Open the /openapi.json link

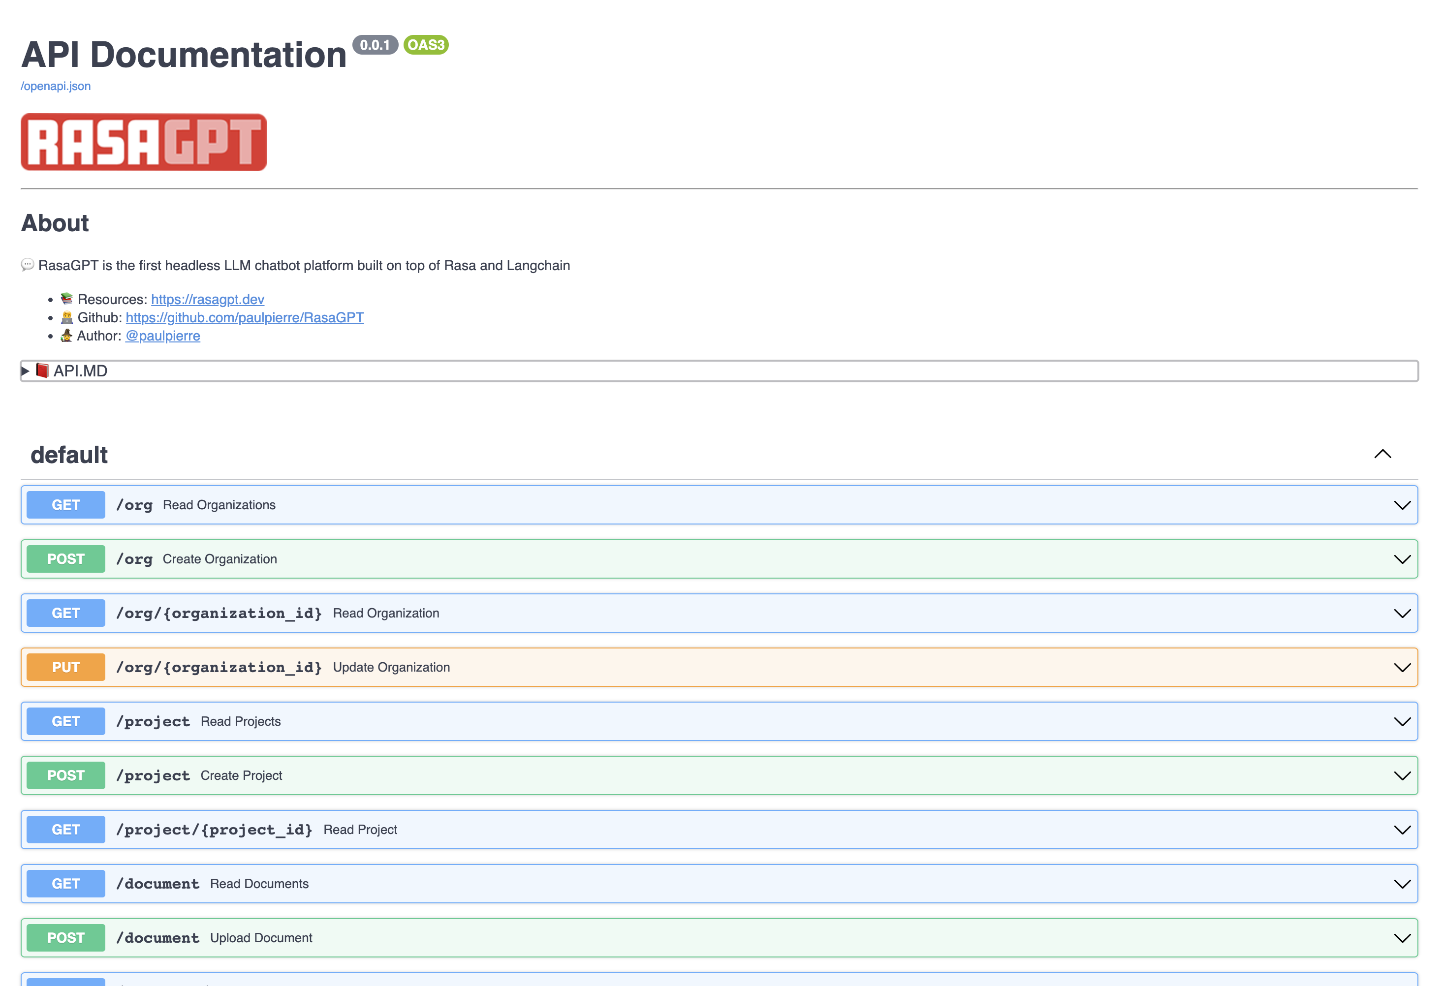click(x=56, y=86)
